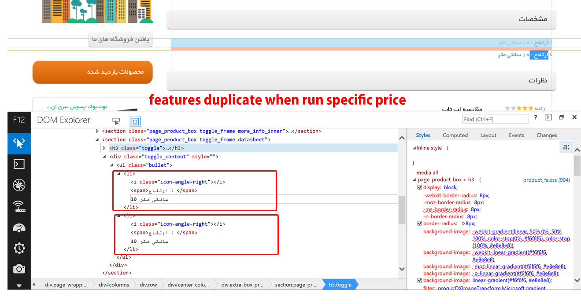581x304 pixels.
Task: Click the F12 logo button
Action: pos(19,120)
